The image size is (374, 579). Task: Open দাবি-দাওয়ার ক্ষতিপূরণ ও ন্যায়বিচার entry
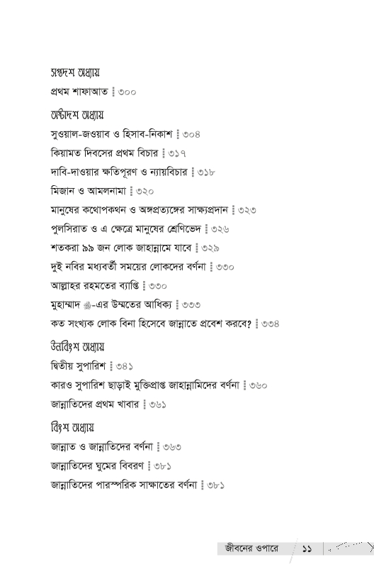(132, 172)
